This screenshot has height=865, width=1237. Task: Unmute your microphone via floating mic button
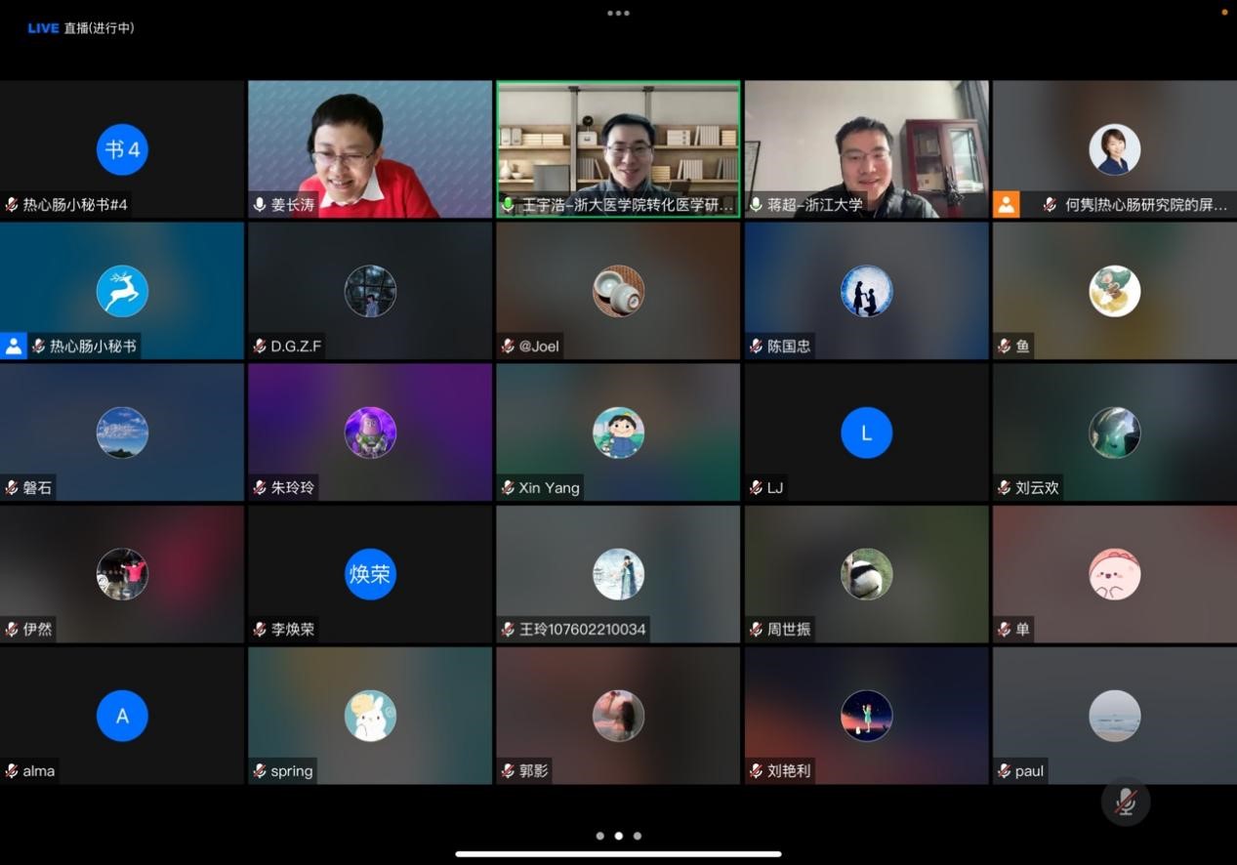[1126, 801]
